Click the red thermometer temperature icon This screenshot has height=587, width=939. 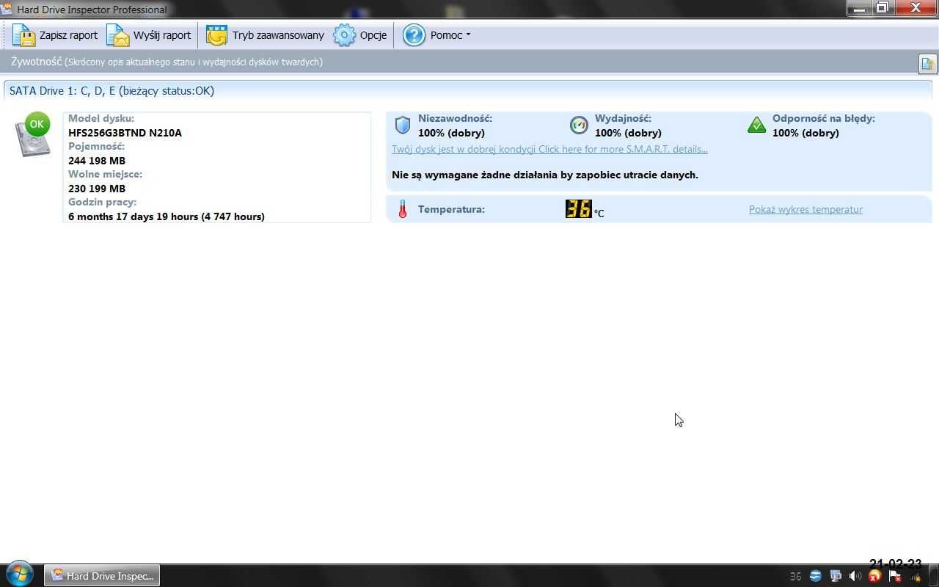(x=402, y=210)
